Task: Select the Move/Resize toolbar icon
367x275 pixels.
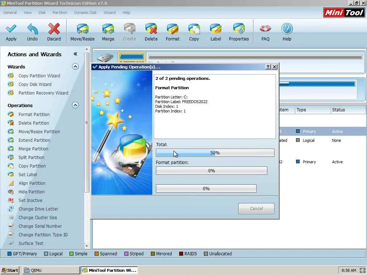Action: [x=82, y=29]
